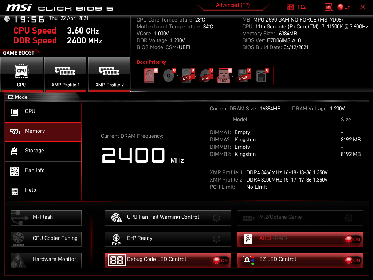Click the EZ LED lamp icon
373x280 pixels.
tap(248, 260)
